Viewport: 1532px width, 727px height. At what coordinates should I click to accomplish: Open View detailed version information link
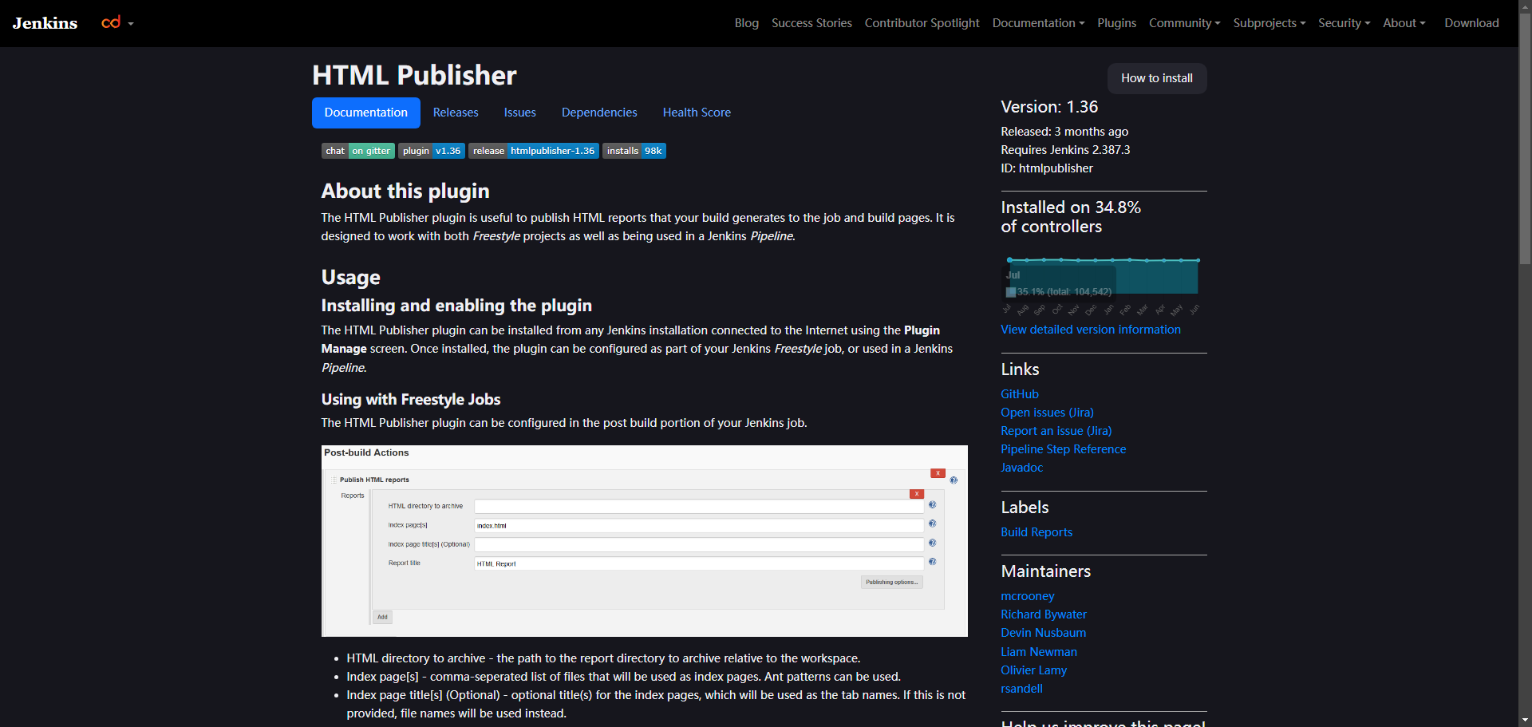[1091, 330]
